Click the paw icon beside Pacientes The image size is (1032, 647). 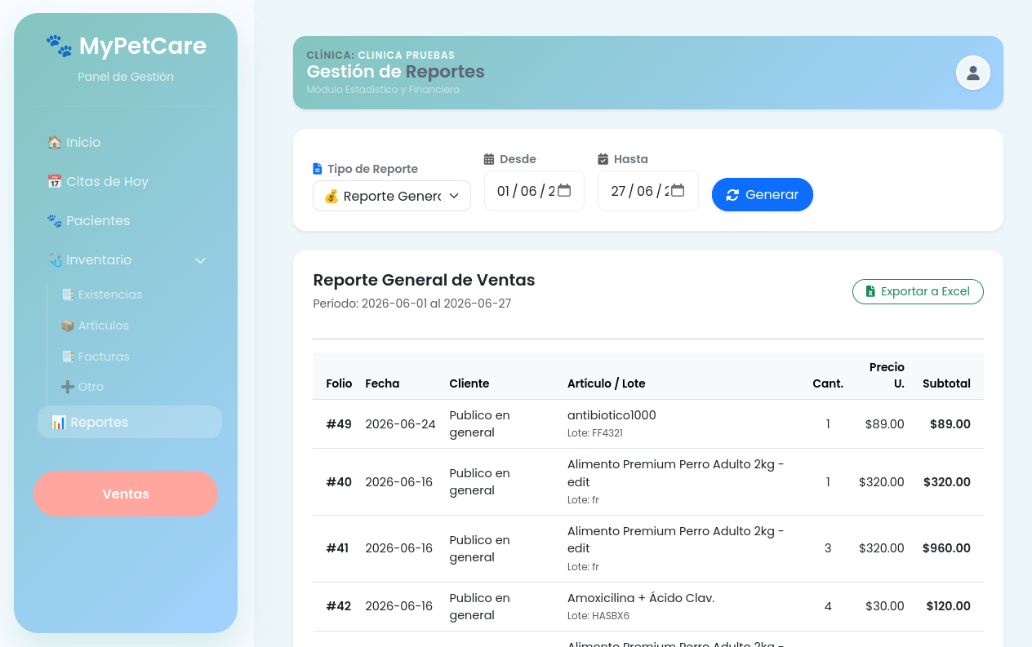click(x=55, y=220)
